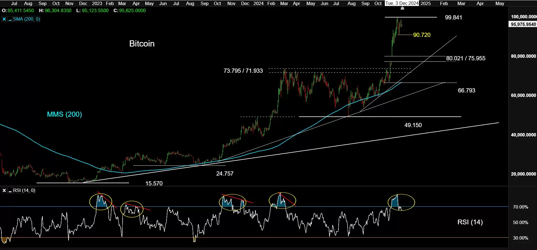Click the current price tag 95,975.9540

click(x=523, y=24)
